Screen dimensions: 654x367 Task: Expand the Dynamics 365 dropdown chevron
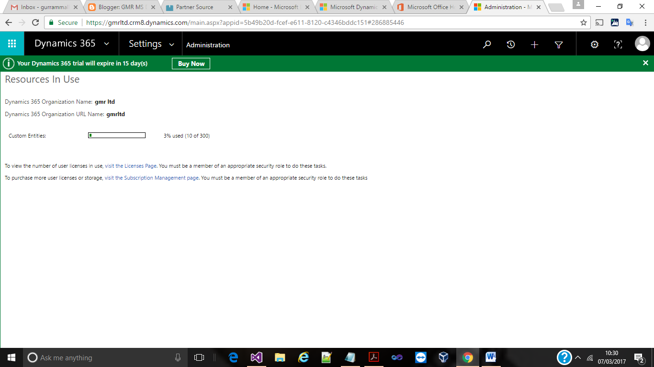tap(106, 44)
